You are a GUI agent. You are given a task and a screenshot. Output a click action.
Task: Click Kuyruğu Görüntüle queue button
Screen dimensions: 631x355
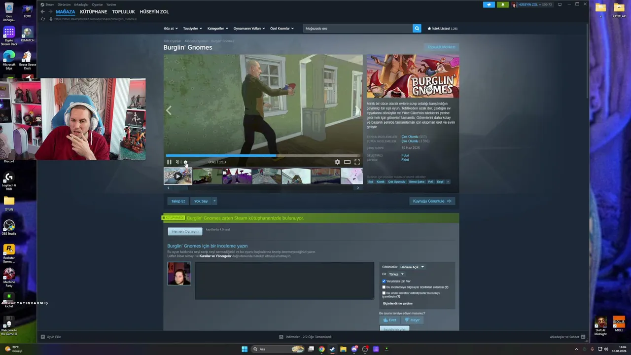(x=432, y=201)
